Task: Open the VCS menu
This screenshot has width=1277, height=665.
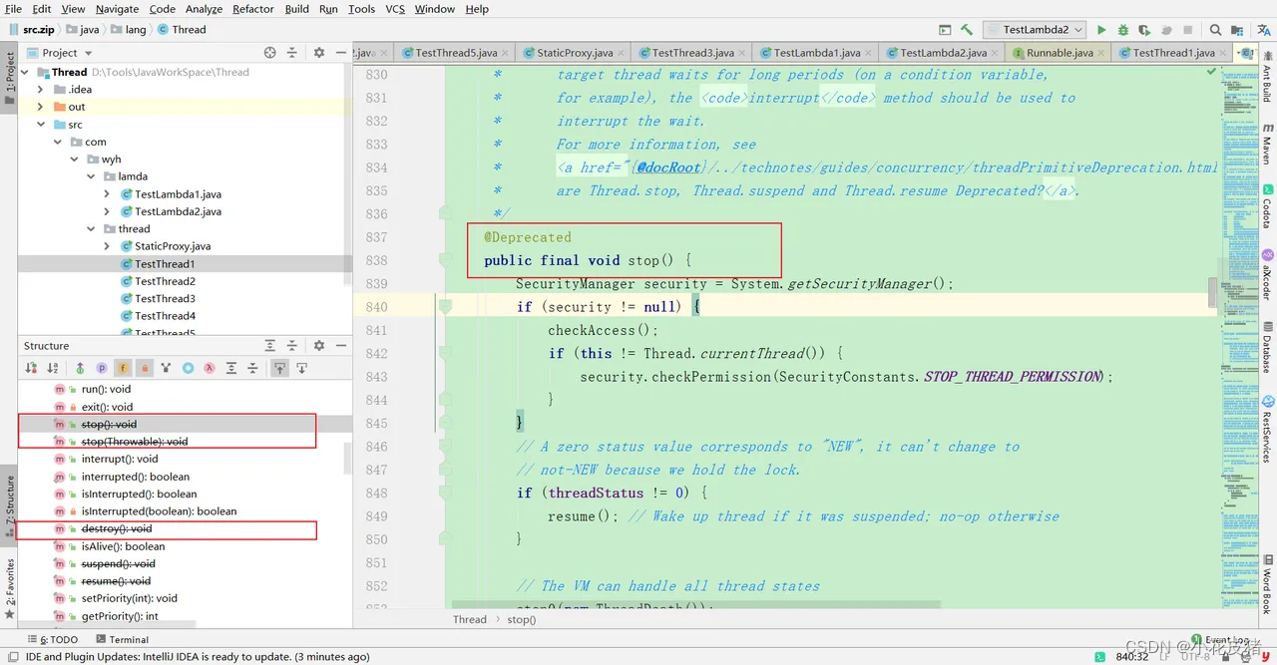Action: (395, 9)
